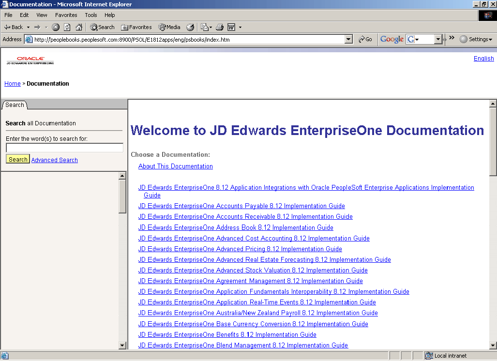Viewport: 497px width, 361px height.
Task: Click the Google toolbar logo
Action: [x=392, y=39]
